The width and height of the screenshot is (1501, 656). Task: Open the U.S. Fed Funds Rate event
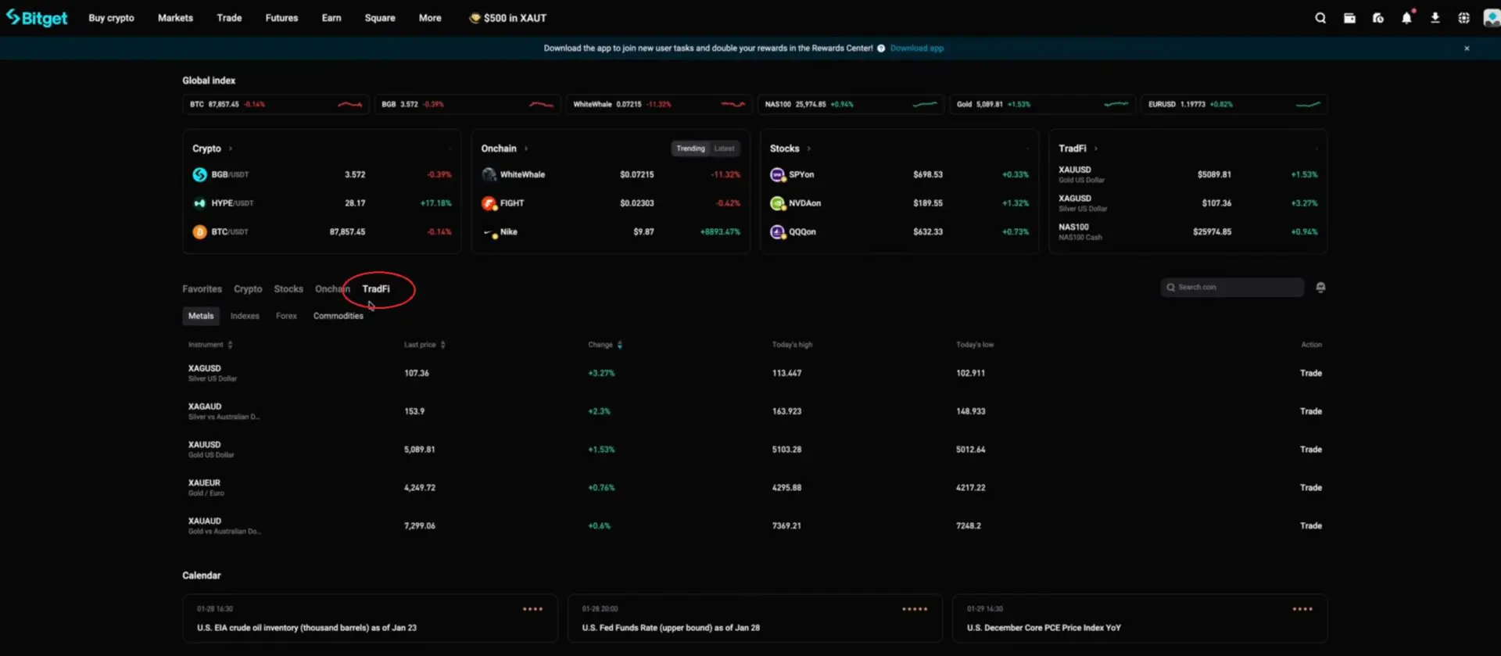pos(755,618)
